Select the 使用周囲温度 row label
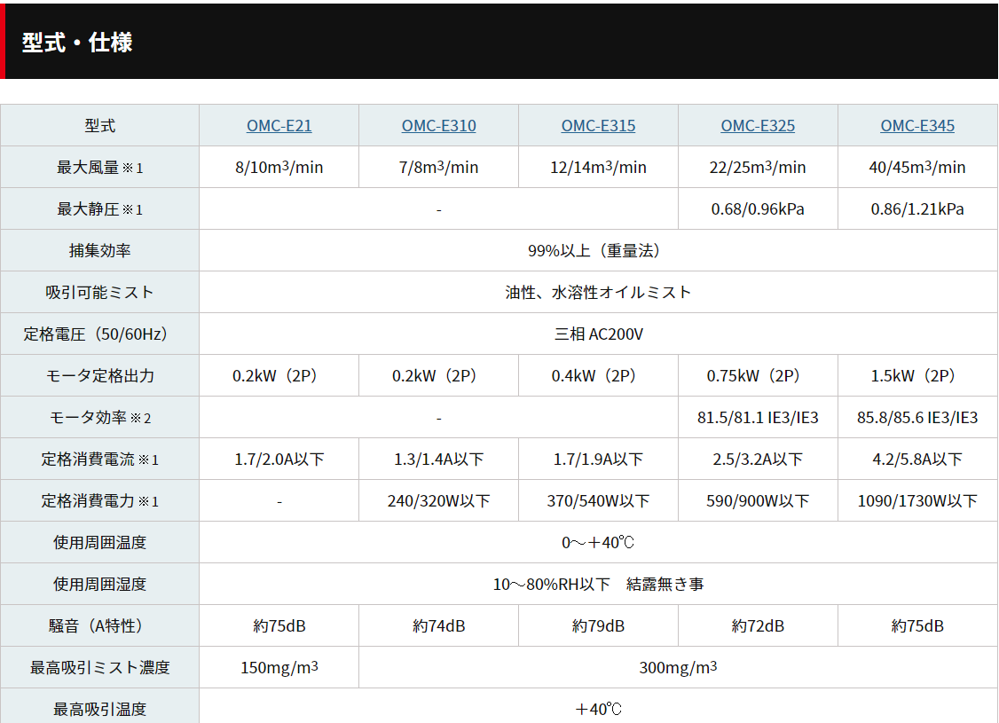The width and height of the screenshot is (999, 723). click(x=100, y=543)
